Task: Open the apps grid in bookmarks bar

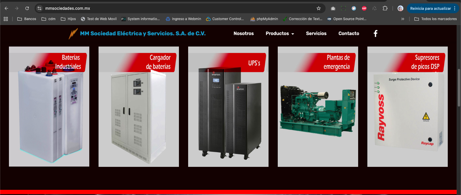Action: (x=6, y=19)
